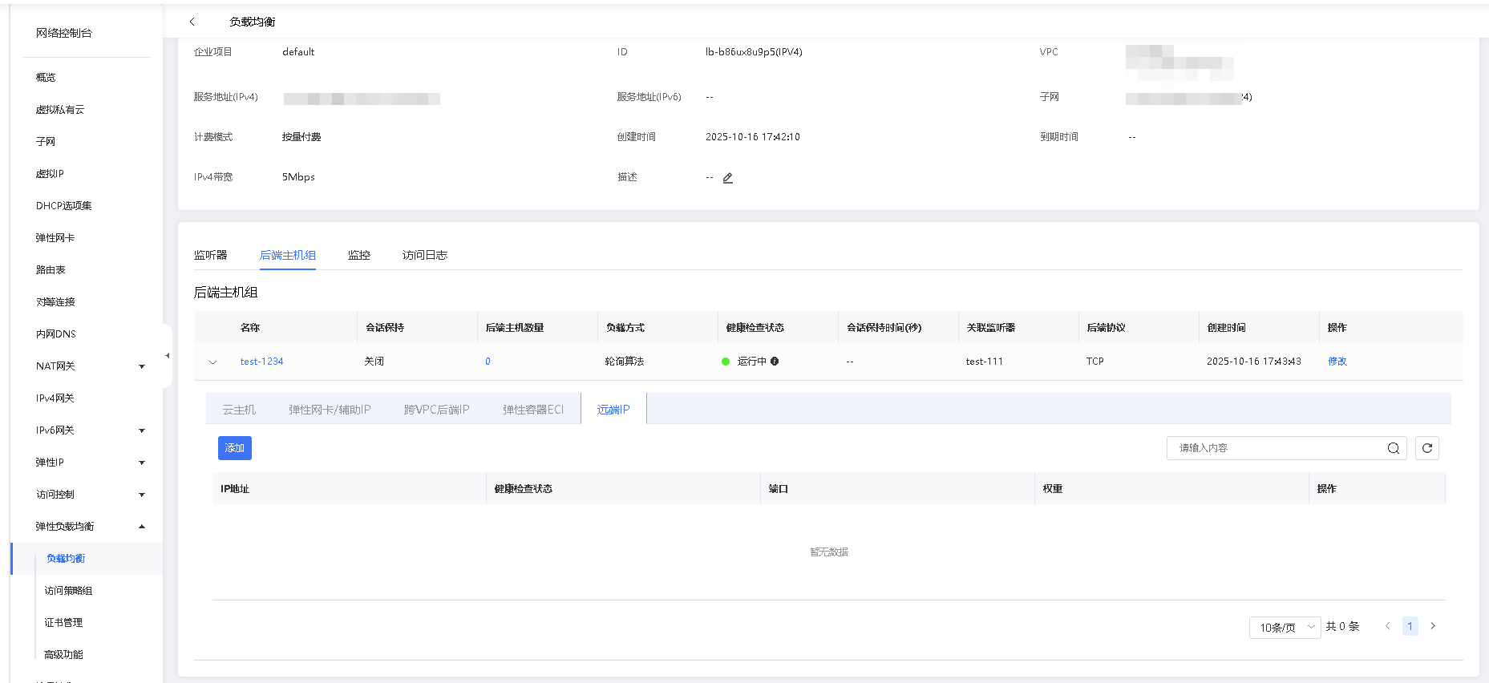Go to the previous page arrow in pagination
This screenshot has height=683, width=1489.
pyautogui.click(x=1387, y=626)
